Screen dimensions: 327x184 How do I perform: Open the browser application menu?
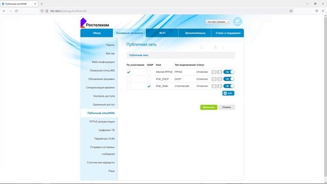click(x=323, y=11)
